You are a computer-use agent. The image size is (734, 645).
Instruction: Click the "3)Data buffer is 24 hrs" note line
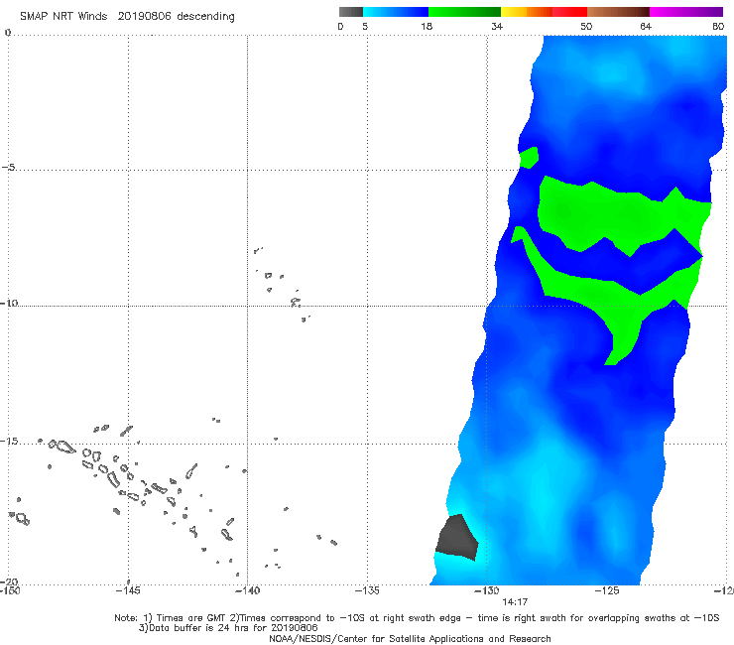point(228,628)
